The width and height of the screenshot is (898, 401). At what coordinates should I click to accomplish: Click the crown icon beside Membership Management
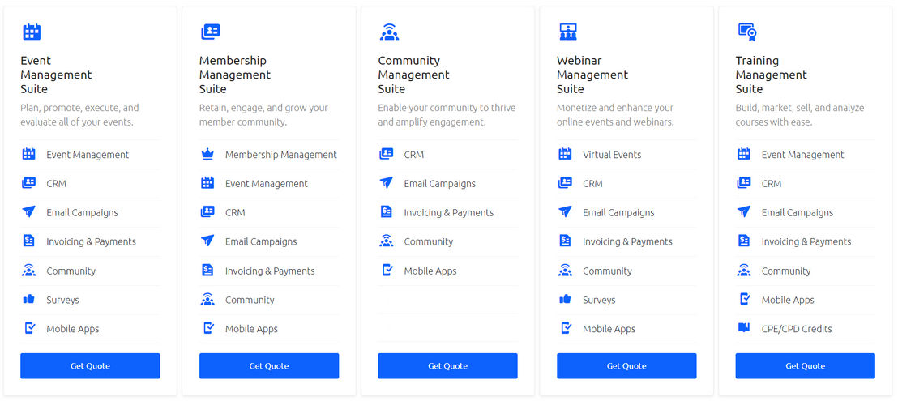207,155
